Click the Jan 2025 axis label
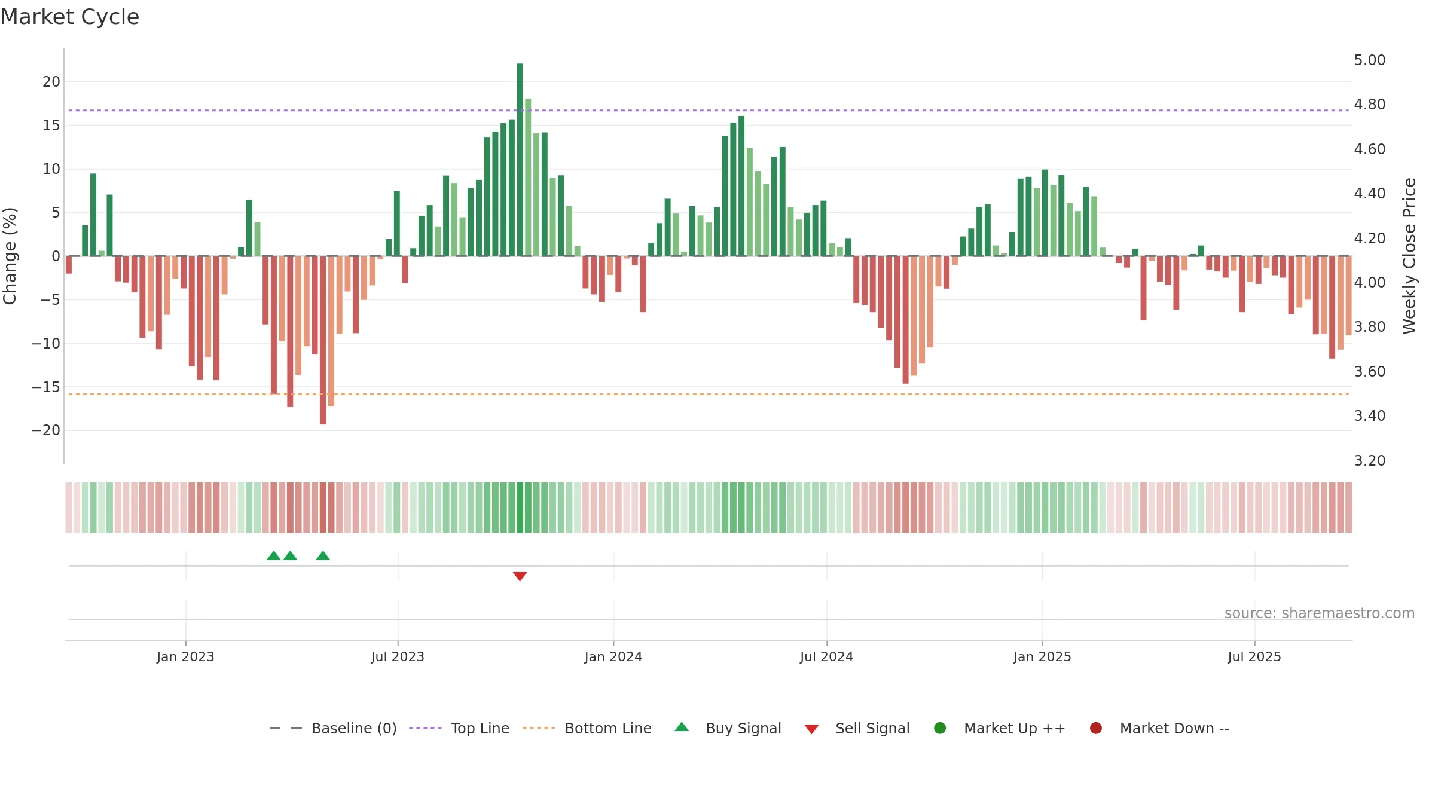Viewport: 1435px width, 807px height. 1042,656
